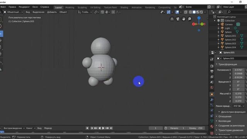Open the Physics properties tab icon
Image resolution: width=247 pixels, height=139 pixels.
tap(212, 110)
